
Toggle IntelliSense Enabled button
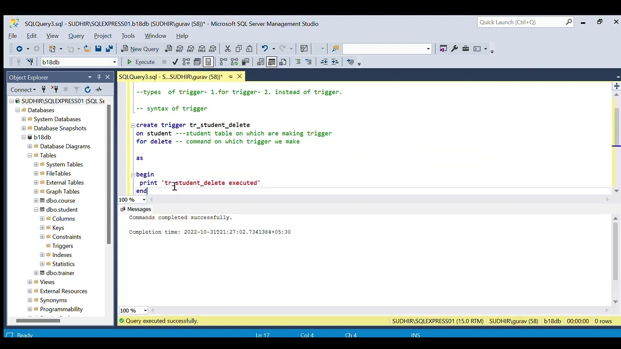click(208, 62)
